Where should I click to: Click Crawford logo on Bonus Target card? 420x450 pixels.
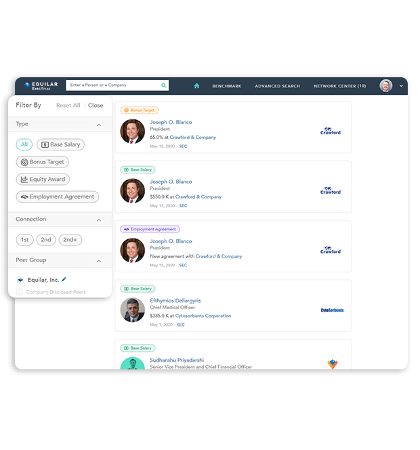pos(331,131)
